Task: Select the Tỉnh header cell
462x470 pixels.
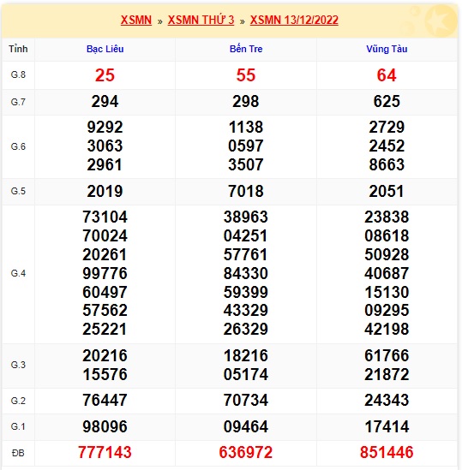Action: (x=18, y=49)
